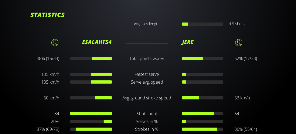Click JERE's Fastest serve bar

203,74
